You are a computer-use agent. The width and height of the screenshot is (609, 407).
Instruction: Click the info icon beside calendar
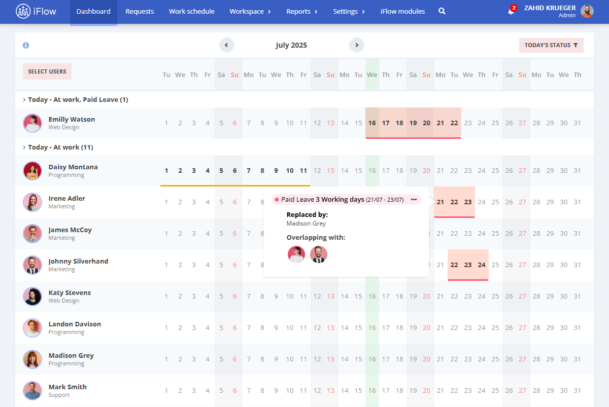(x=26, y=45)
